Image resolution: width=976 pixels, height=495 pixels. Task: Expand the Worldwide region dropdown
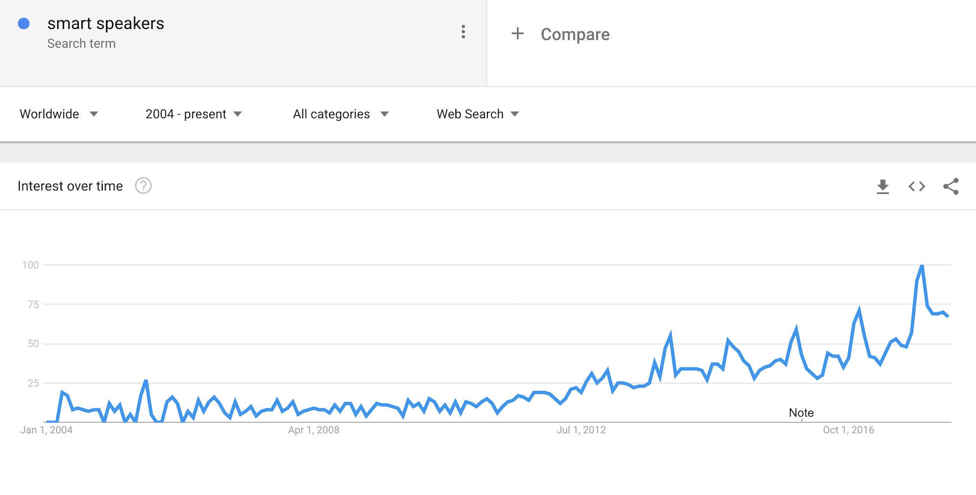(59, 114)
